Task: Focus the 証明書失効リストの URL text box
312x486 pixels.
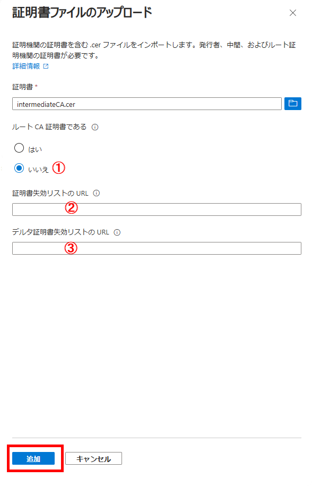Action: tap(157, 210)
